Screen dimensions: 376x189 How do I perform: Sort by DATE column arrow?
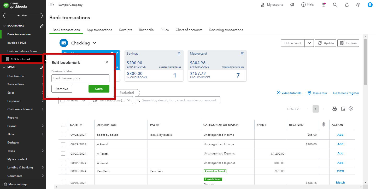point(81,125)
